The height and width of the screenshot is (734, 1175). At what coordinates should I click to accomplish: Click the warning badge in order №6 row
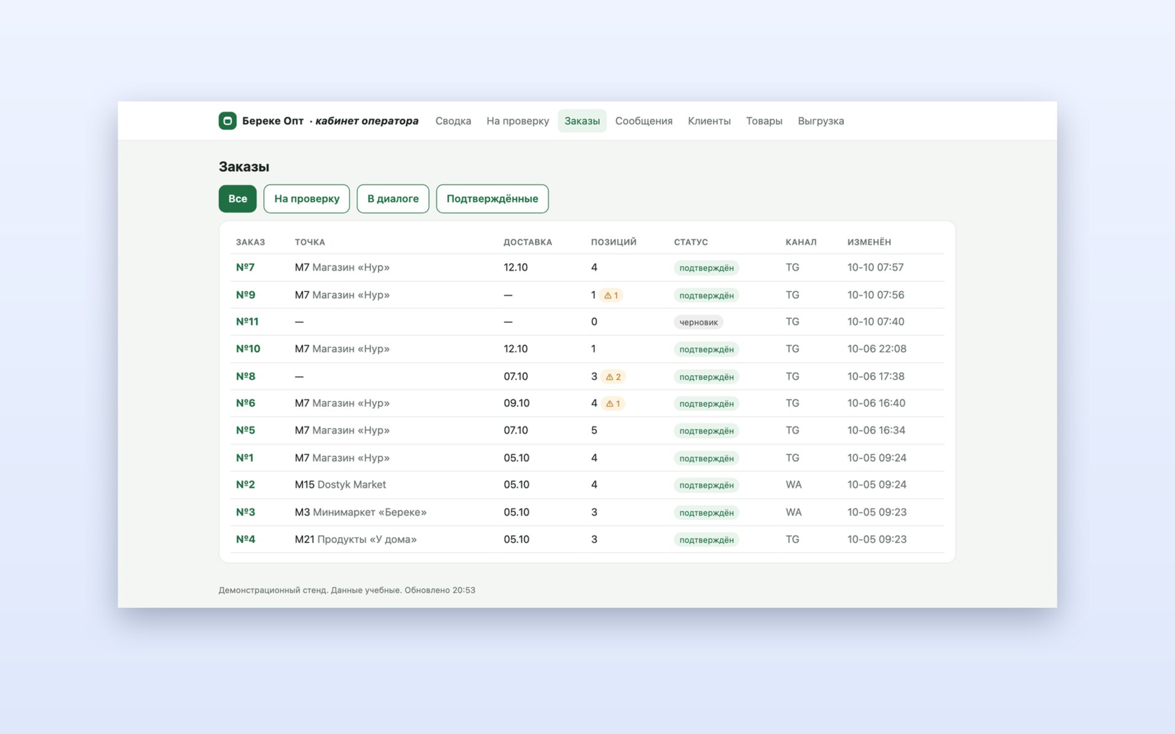(613, 404)
